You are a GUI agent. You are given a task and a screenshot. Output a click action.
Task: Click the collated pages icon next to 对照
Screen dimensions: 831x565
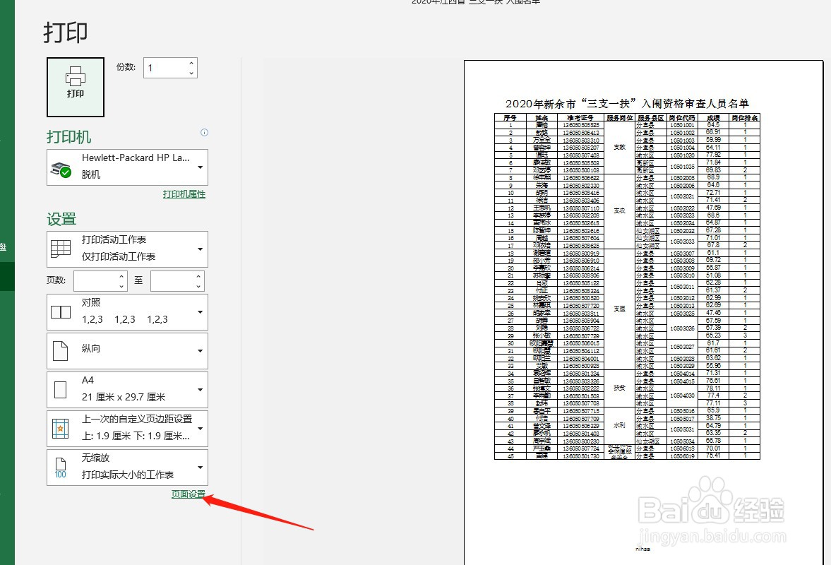61,311
